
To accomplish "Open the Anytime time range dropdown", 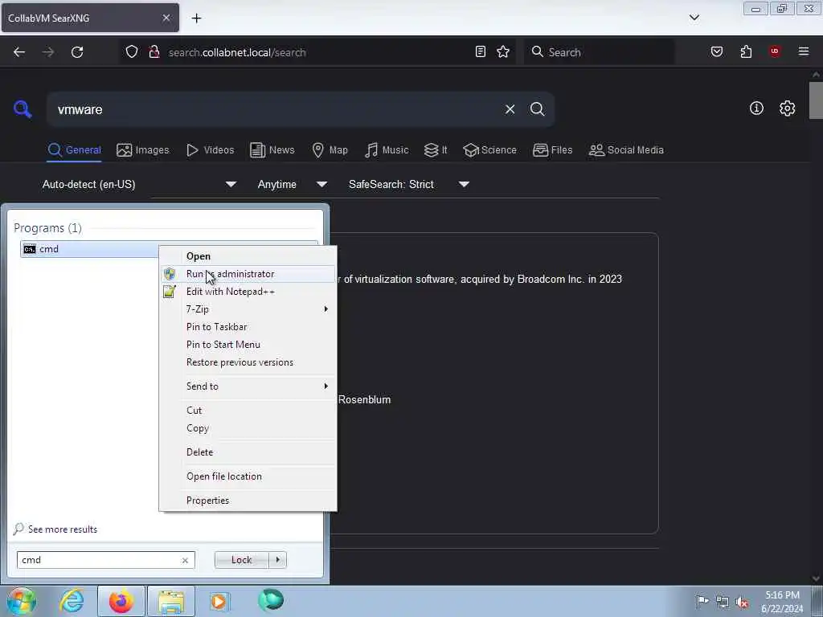I will click(x=293, y=184).
